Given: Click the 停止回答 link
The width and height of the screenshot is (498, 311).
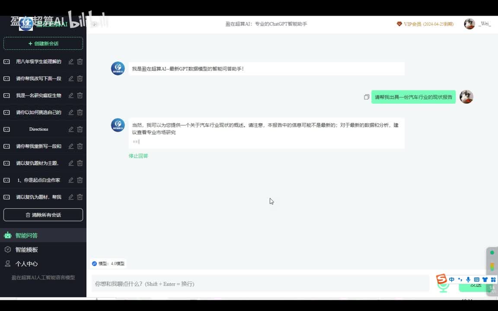Looking at the screenshot, I should click(138, 156).
